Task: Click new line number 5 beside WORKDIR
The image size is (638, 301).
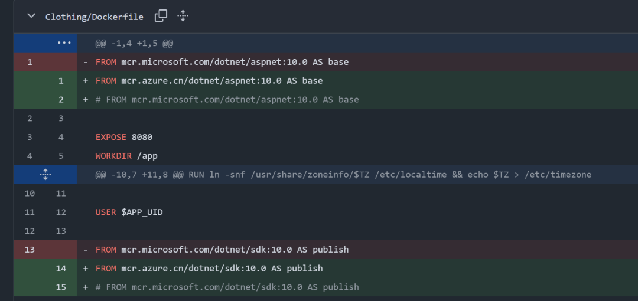Action: tap(61, 156)
